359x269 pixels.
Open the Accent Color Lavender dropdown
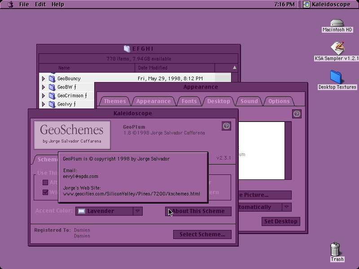[109, 211]
